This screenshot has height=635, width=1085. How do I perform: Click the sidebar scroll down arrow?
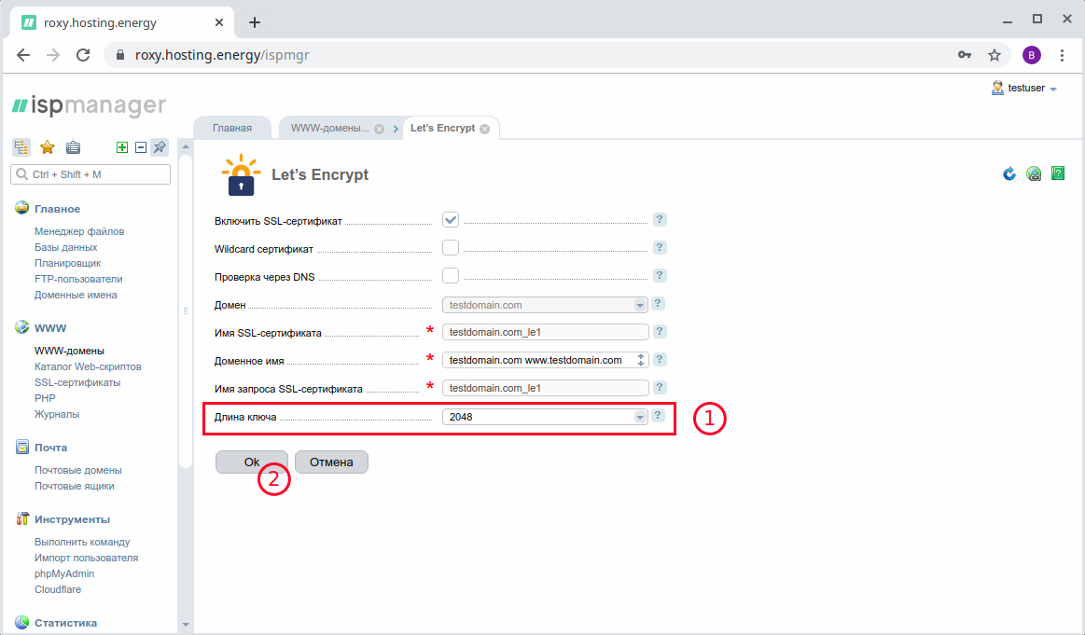[x=186, y=624]
